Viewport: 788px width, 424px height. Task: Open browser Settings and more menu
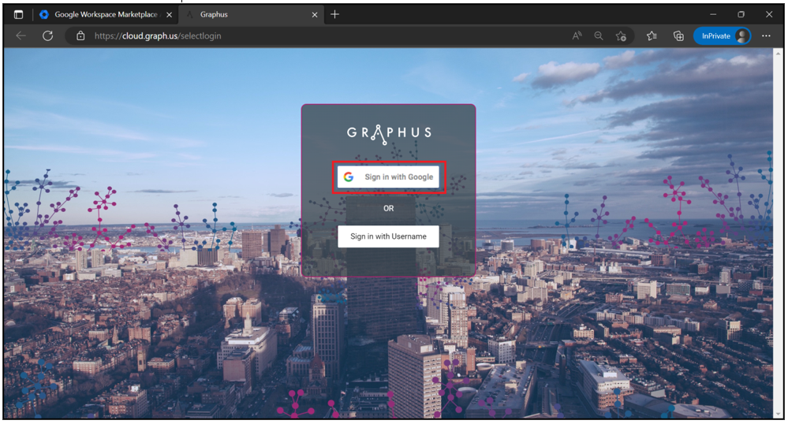click(x=766, y=35)
